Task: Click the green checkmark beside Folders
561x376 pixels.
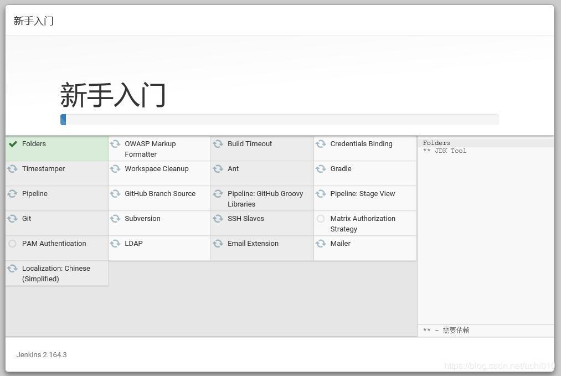Action: click(13, 144)
